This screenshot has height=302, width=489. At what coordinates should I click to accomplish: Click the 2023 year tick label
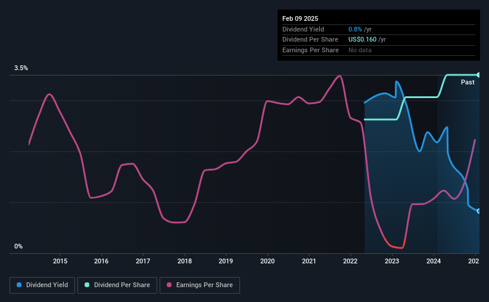pyautogui.click(x=392, y=261)
